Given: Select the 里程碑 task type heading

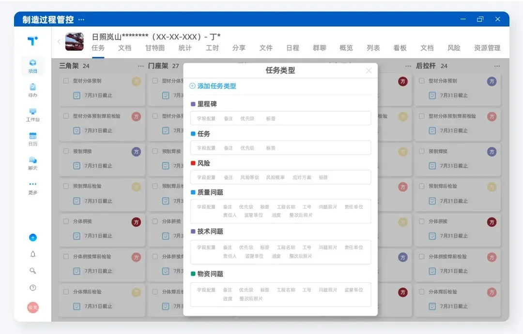Looking at the screenshot, I should [207, 104].
